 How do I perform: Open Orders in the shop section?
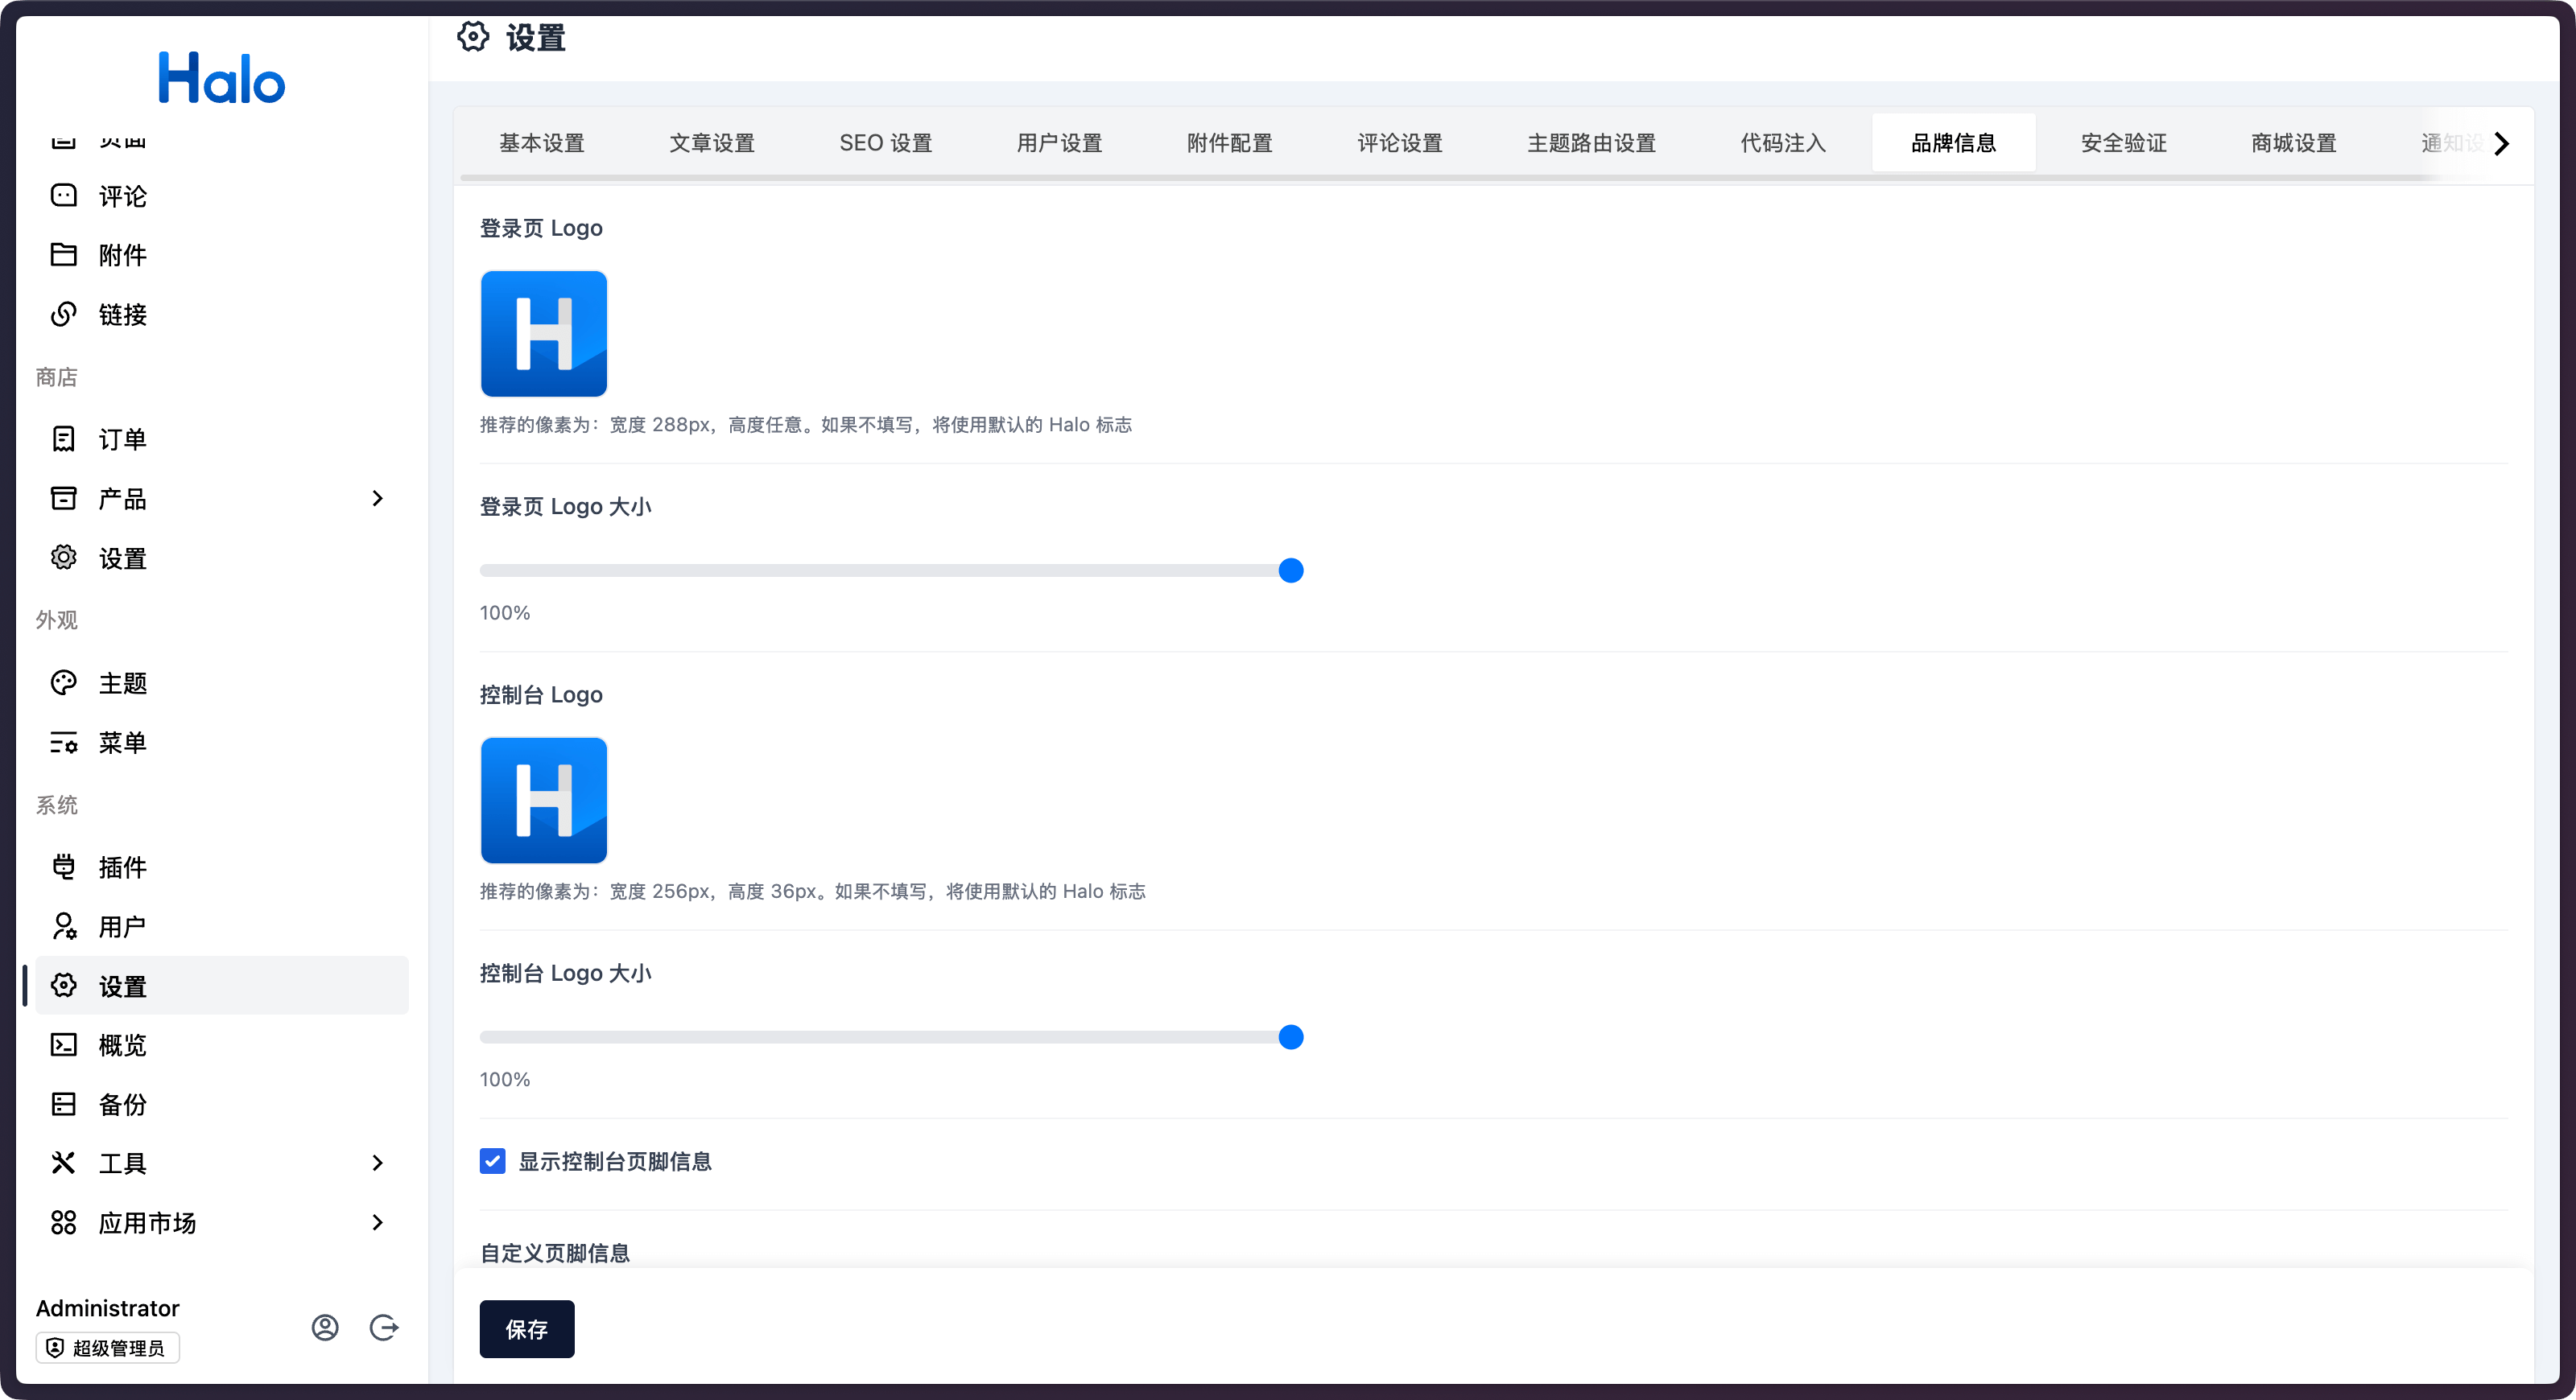(122, 439)
